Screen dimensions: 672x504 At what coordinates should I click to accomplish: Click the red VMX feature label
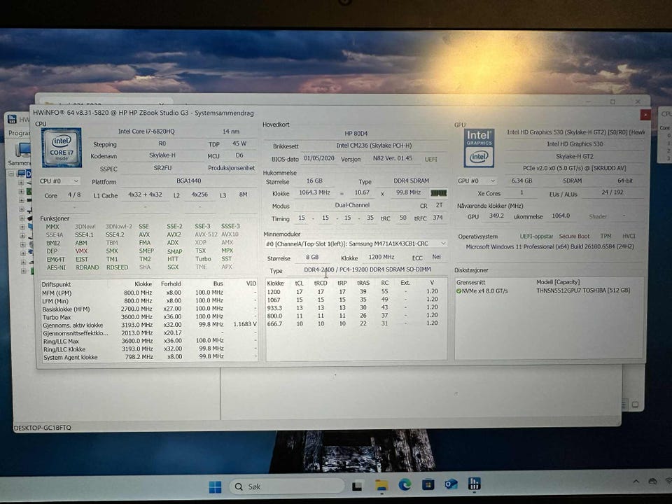pyautogui.click(x=81, y=251)
